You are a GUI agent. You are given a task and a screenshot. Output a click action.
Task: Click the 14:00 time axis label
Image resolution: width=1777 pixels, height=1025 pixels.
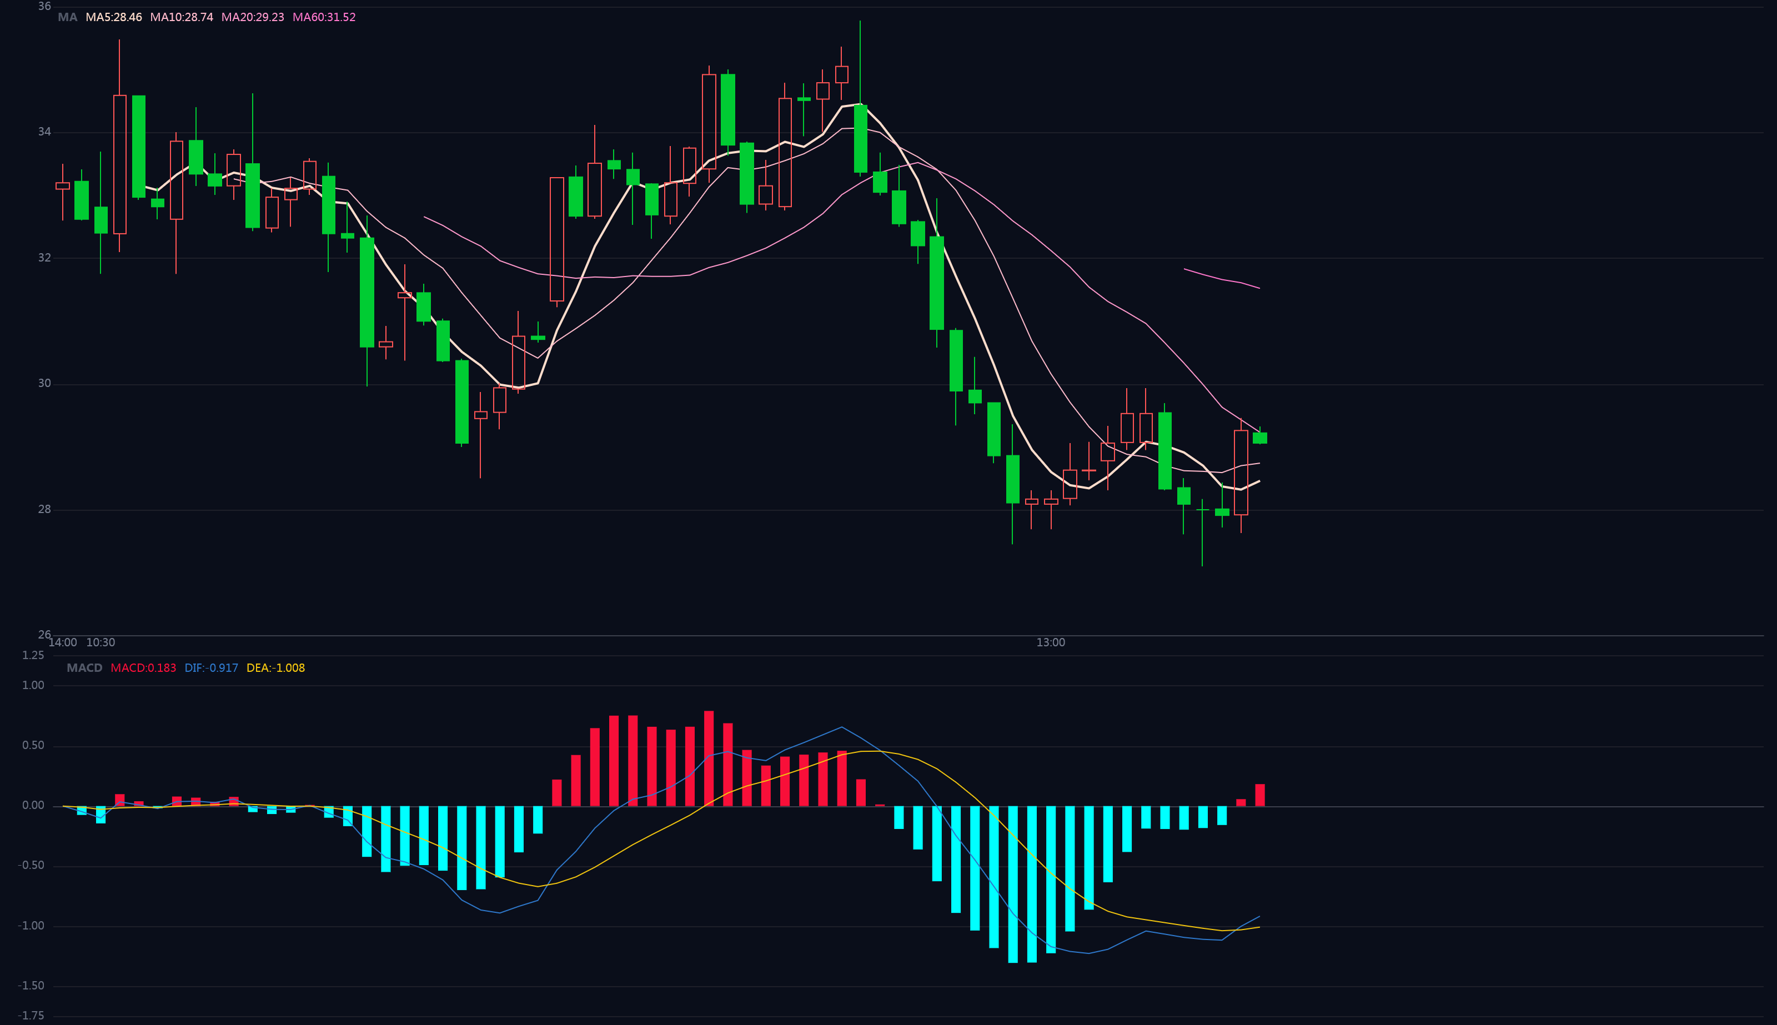[x=63, y=642]
